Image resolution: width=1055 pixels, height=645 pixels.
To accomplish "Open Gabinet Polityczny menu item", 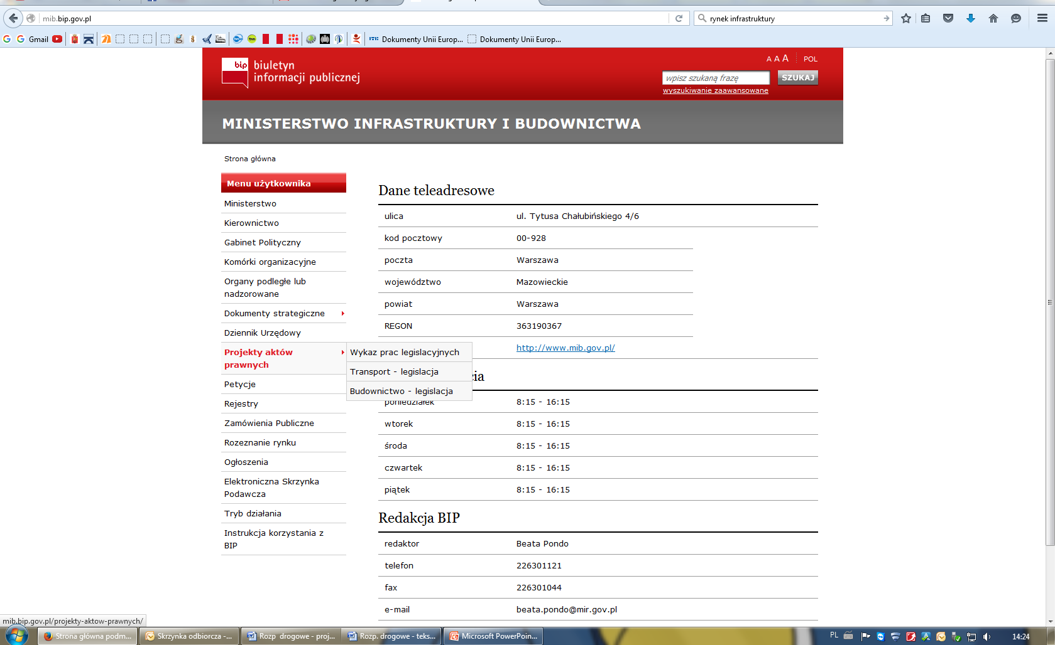I will 283,242.
